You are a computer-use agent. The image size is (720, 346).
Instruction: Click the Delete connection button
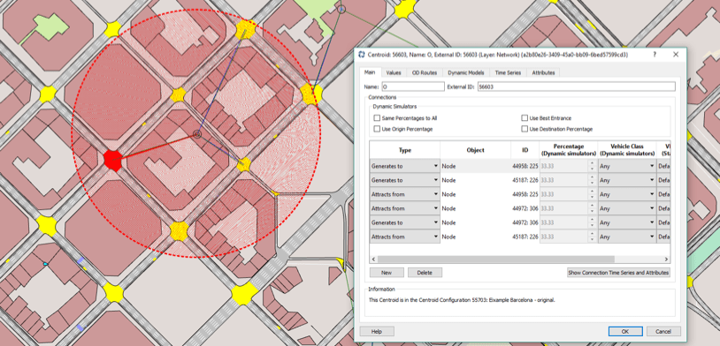(425, 273)
